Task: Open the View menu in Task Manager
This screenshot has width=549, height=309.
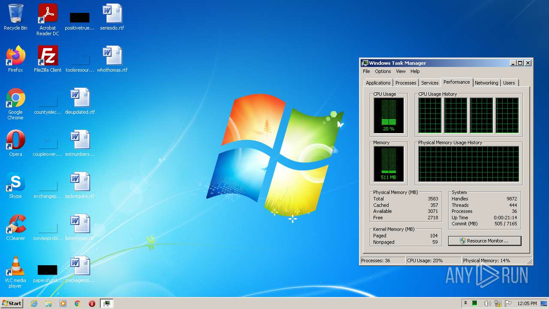Action: pos(401,71)
